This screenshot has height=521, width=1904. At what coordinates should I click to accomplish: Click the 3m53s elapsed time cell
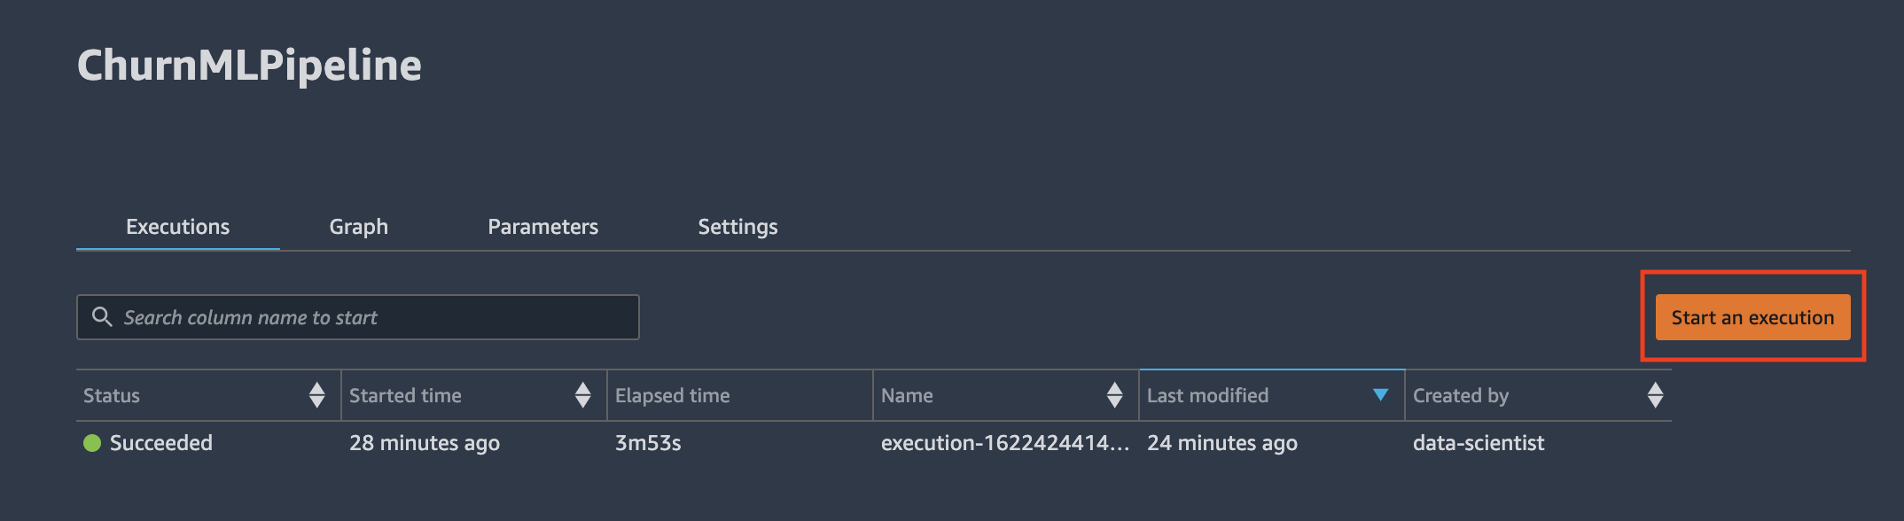pos(648,443)
